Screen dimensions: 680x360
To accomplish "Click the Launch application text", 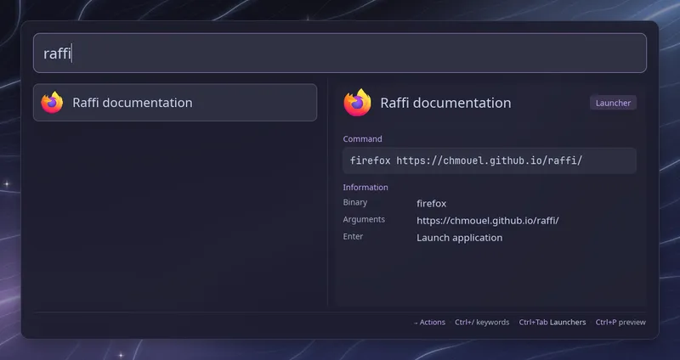I will [459, 238].
